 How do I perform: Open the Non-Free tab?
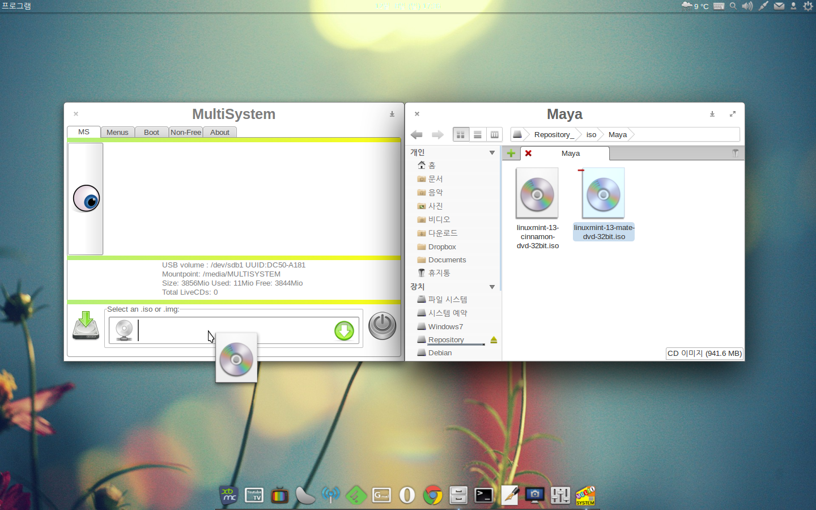(186, 132)
